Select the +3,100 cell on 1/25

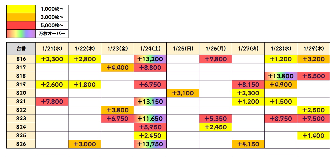coord(183,93)
